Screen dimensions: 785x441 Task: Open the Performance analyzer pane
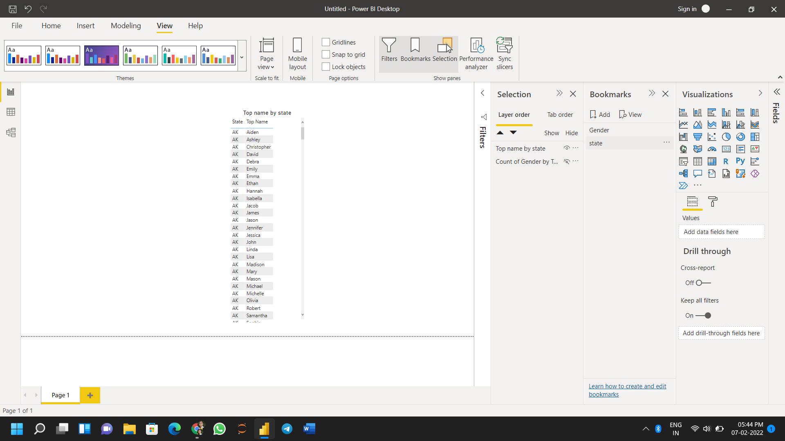[475, 53]
